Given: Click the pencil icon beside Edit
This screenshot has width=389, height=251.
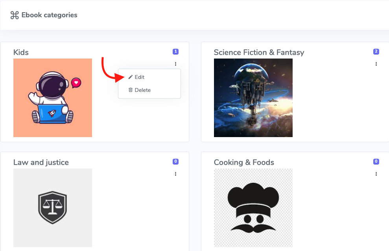Looking at the screenshot, I should click(130, 77).
